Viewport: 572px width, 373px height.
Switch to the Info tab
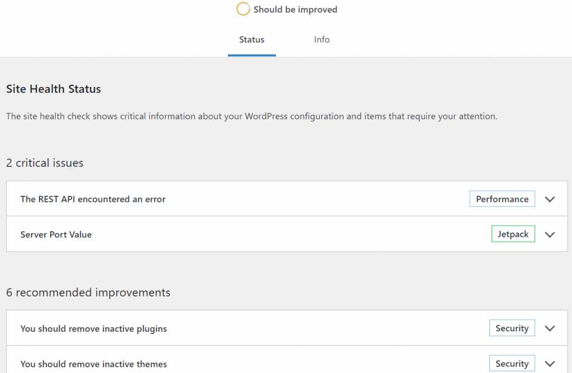[322, 40]
